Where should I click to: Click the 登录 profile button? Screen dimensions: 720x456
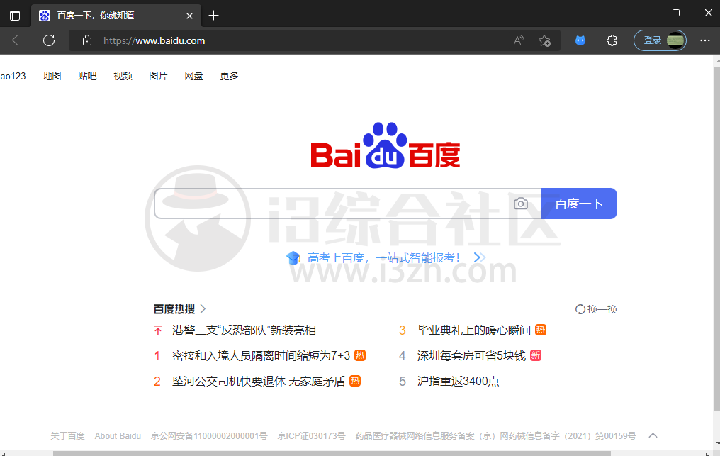coord(660,40)
